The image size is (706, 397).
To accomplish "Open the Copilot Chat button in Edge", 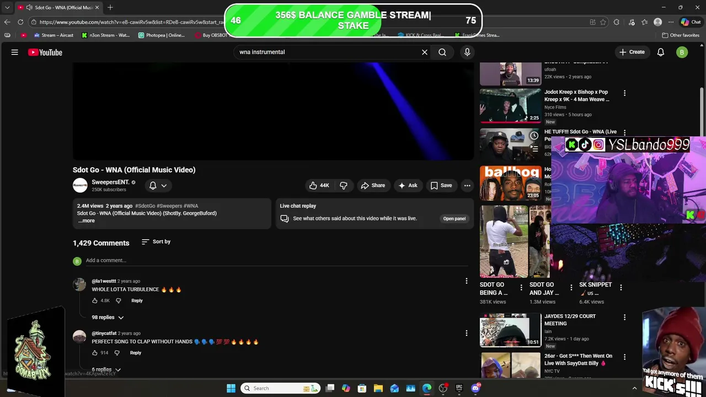I will tap(691, 22).
